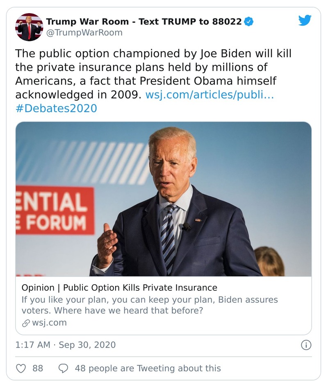This screenshot has height=387, width=328.
Task: Open the info circle icon
Action: click(x=306, y=345)
